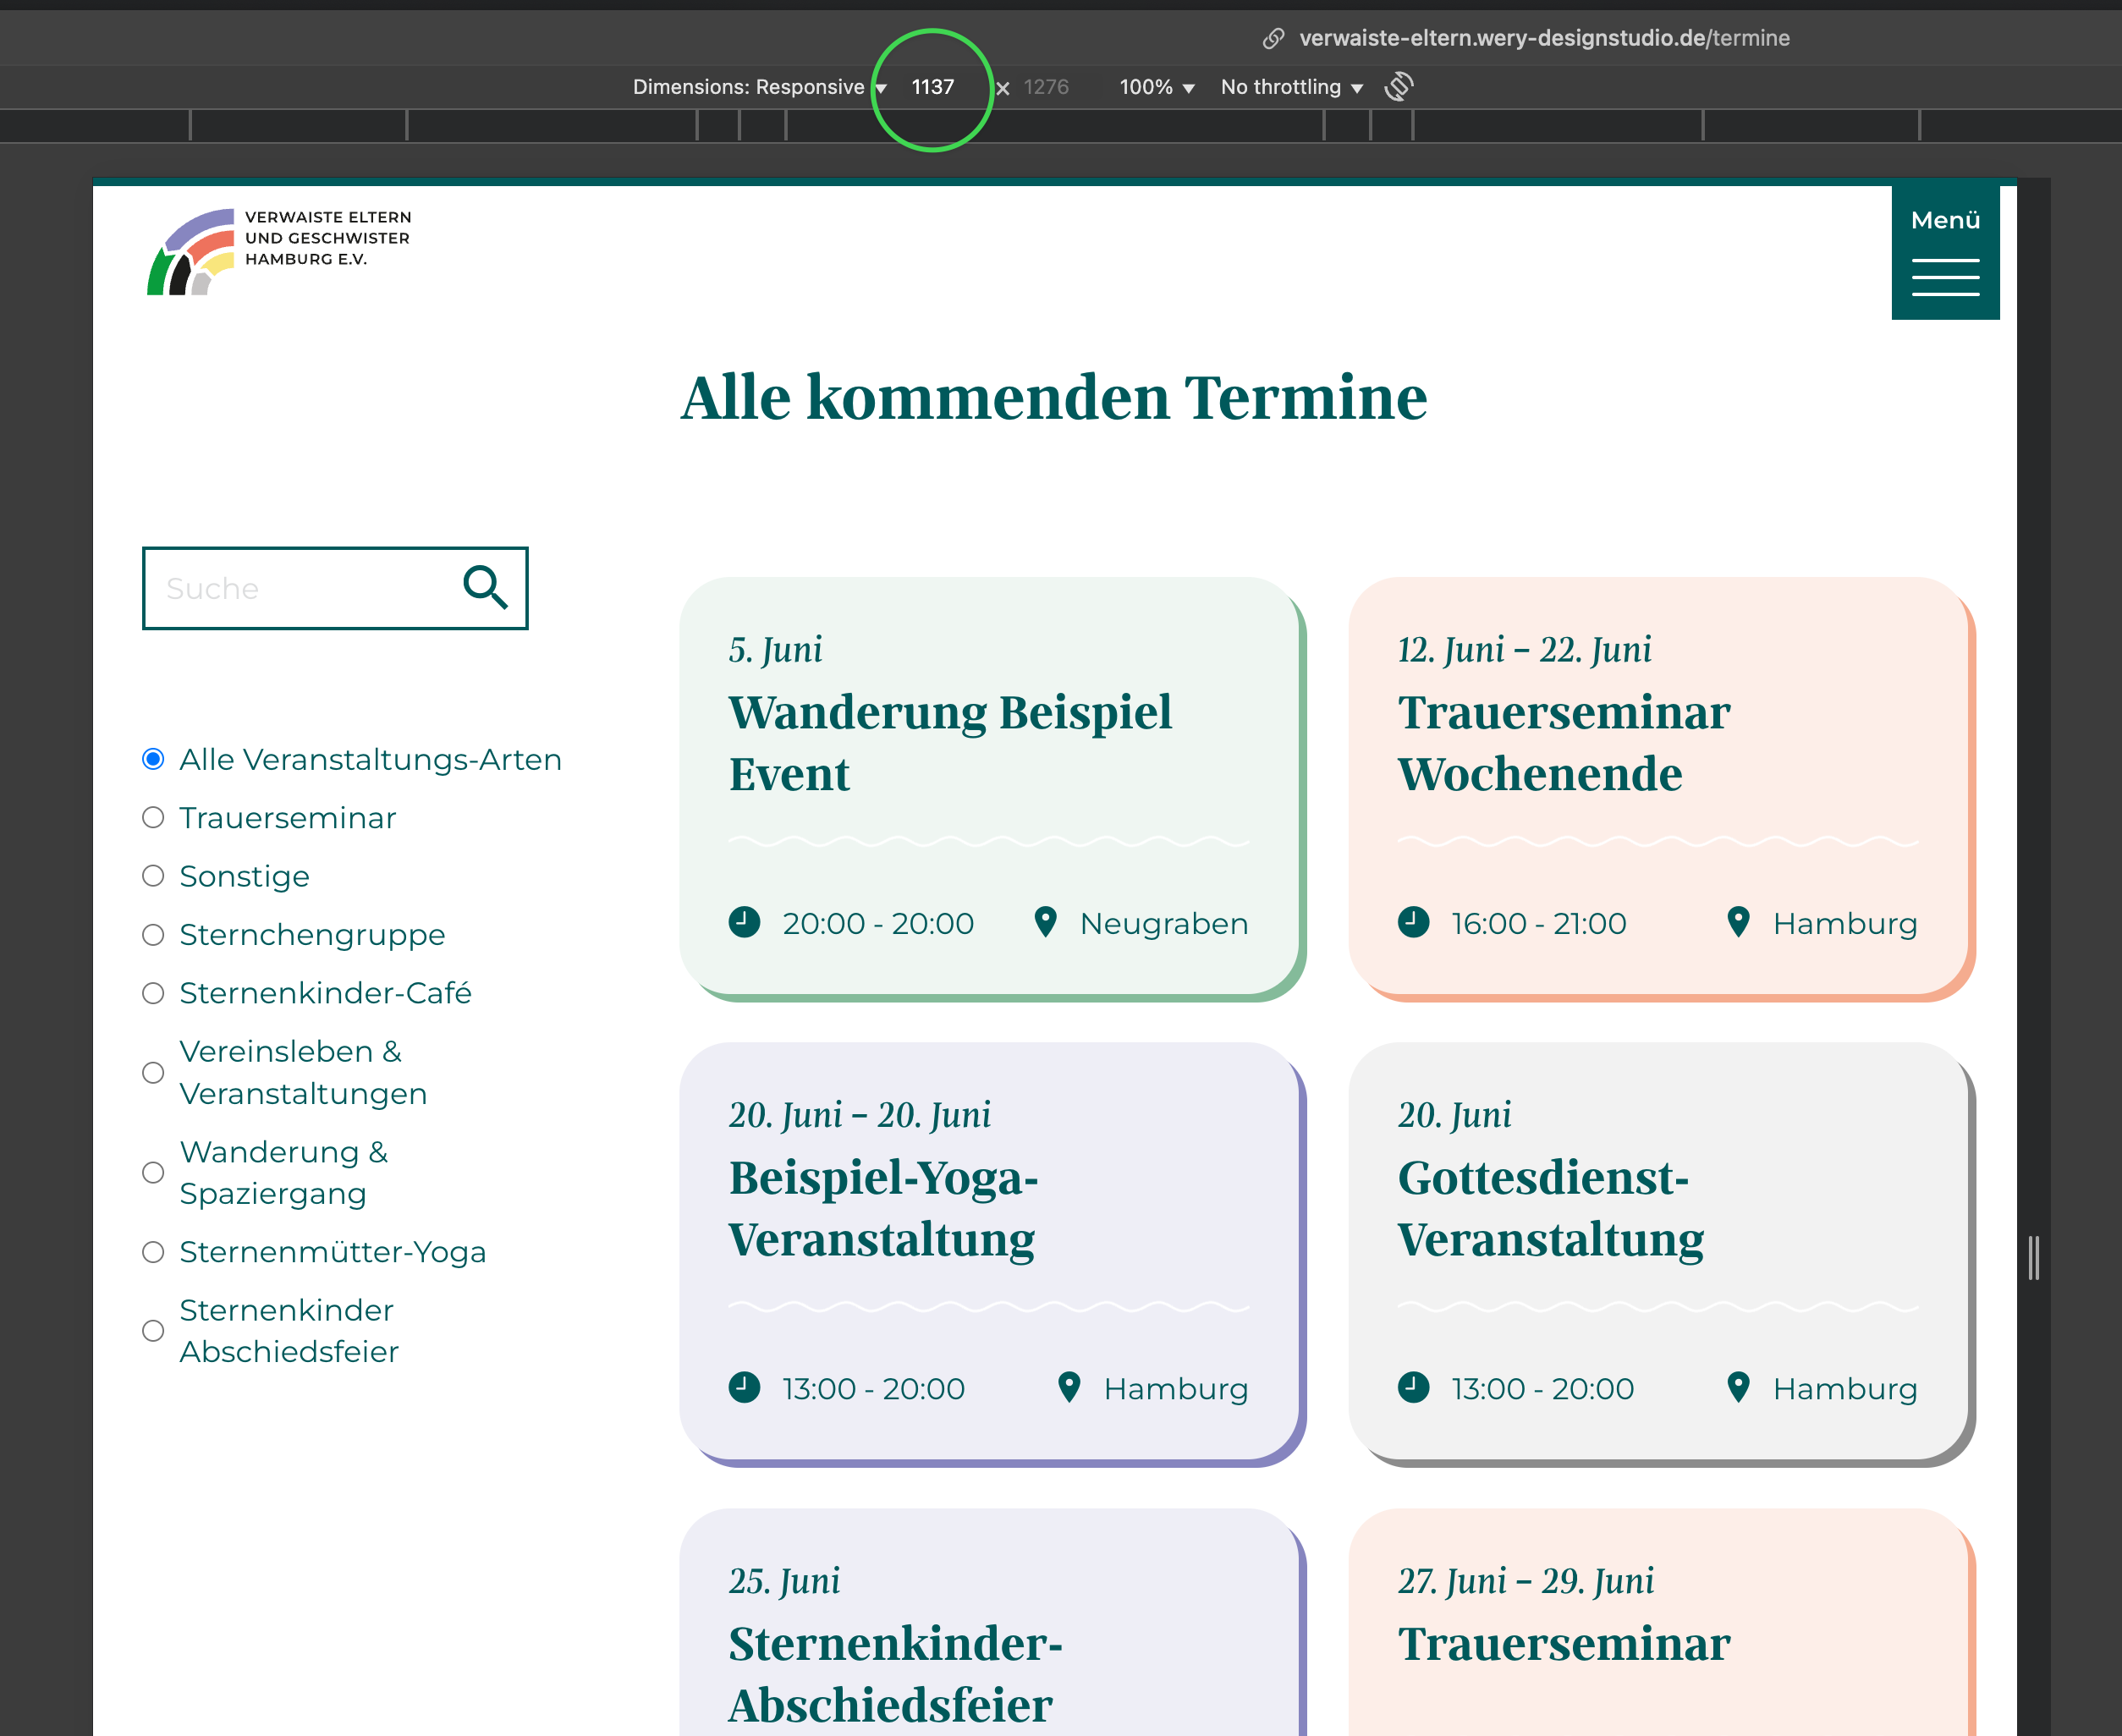
Task: Click the location pin next to Neugraben
Action: coord(1045,922)
